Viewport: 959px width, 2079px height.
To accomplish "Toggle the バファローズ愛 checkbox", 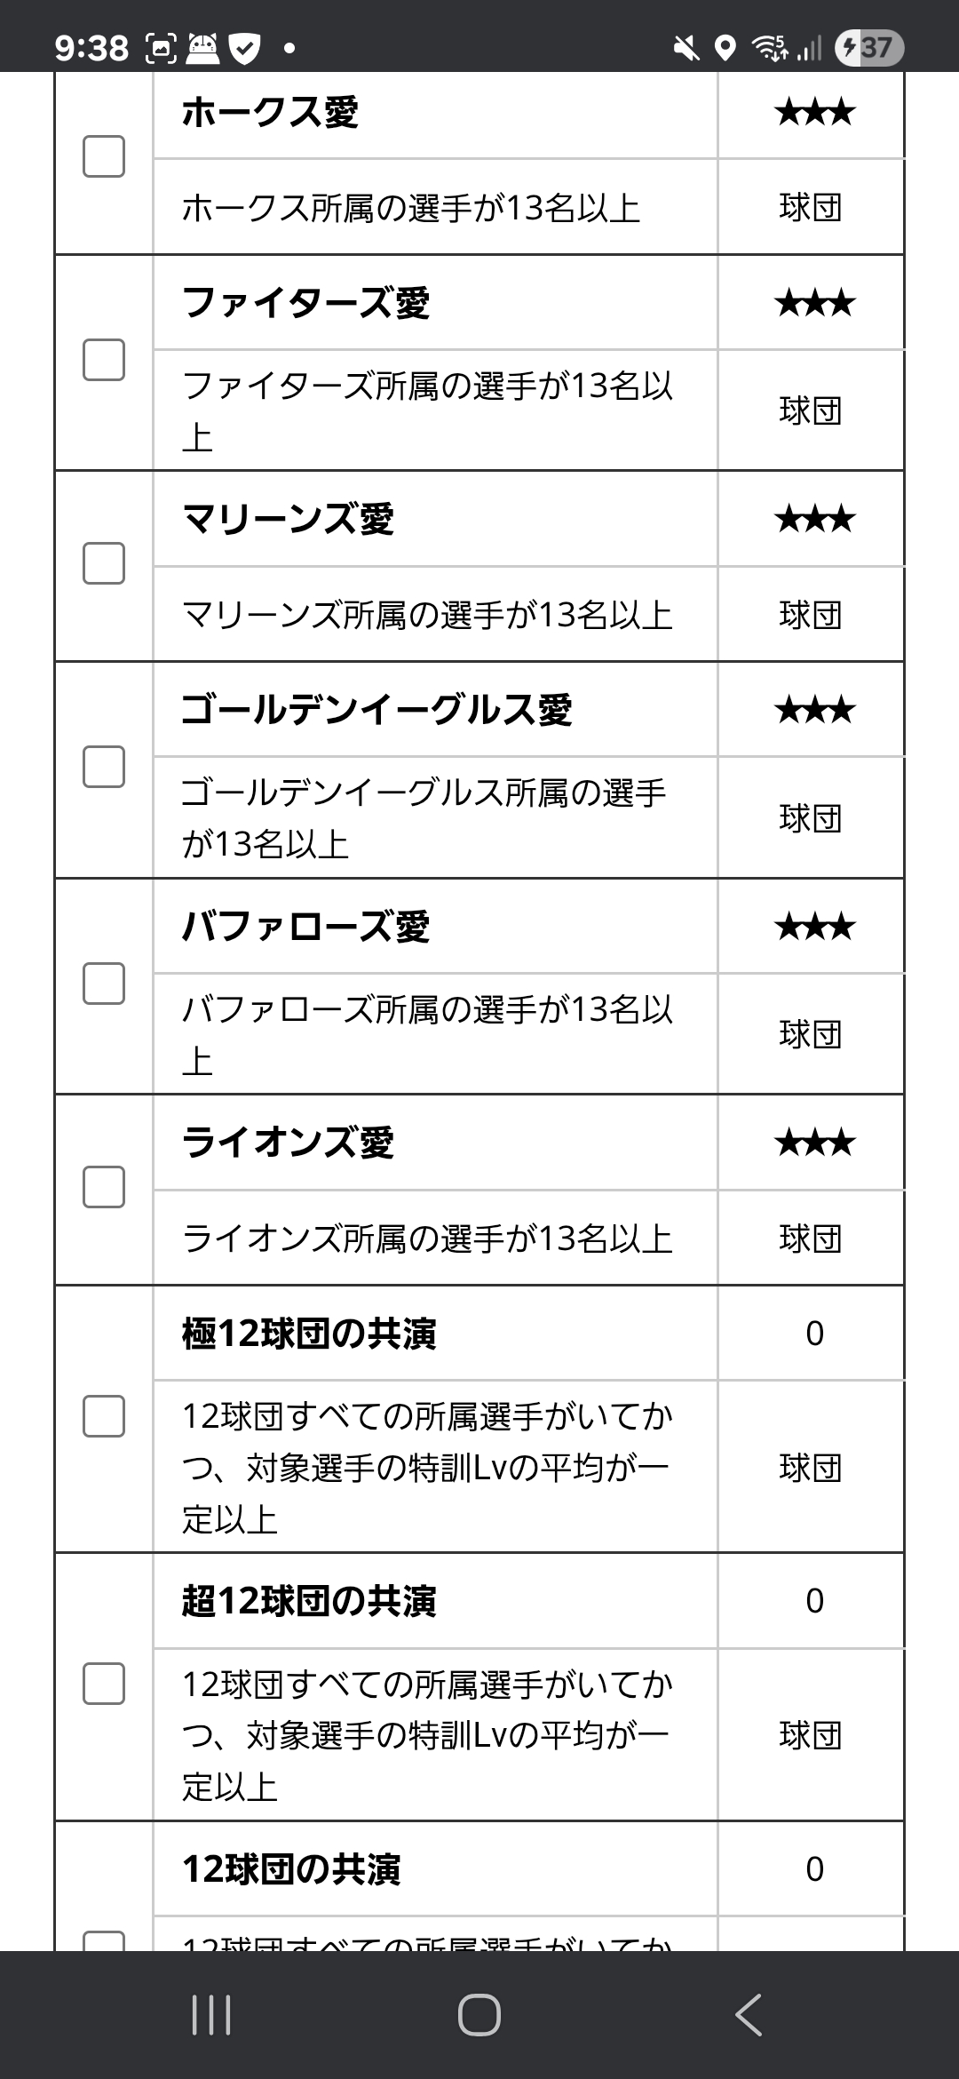I will click(104, 984).
